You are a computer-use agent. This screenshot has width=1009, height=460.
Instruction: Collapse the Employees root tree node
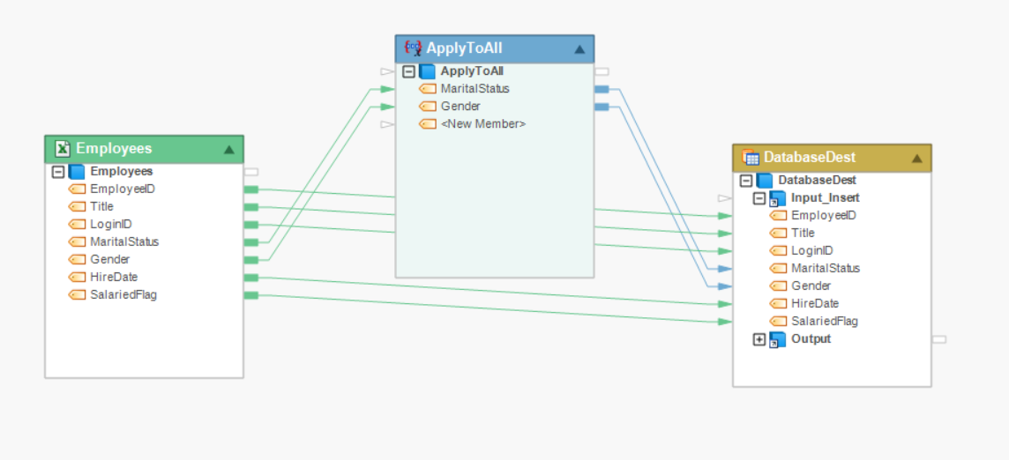click(58, 172)
